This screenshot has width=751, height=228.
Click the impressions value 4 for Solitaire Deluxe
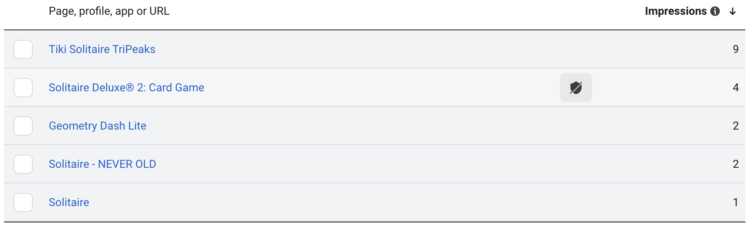click(735, 88)
